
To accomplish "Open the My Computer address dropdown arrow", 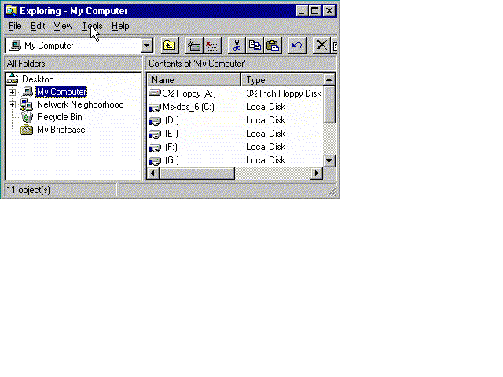I will coord(147,46).
